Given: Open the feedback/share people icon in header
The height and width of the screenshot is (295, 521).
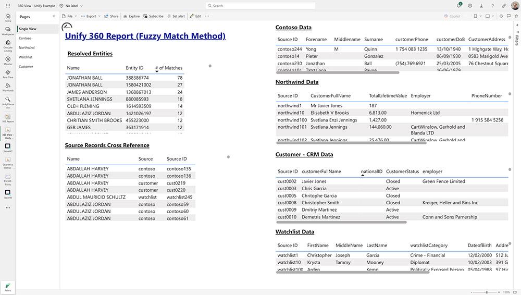Looking at the screenshot, I should [x=504, y=6].
